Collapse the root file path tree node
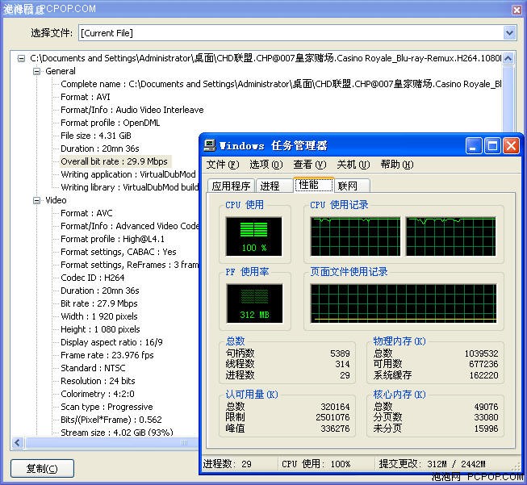 point(21,58)
